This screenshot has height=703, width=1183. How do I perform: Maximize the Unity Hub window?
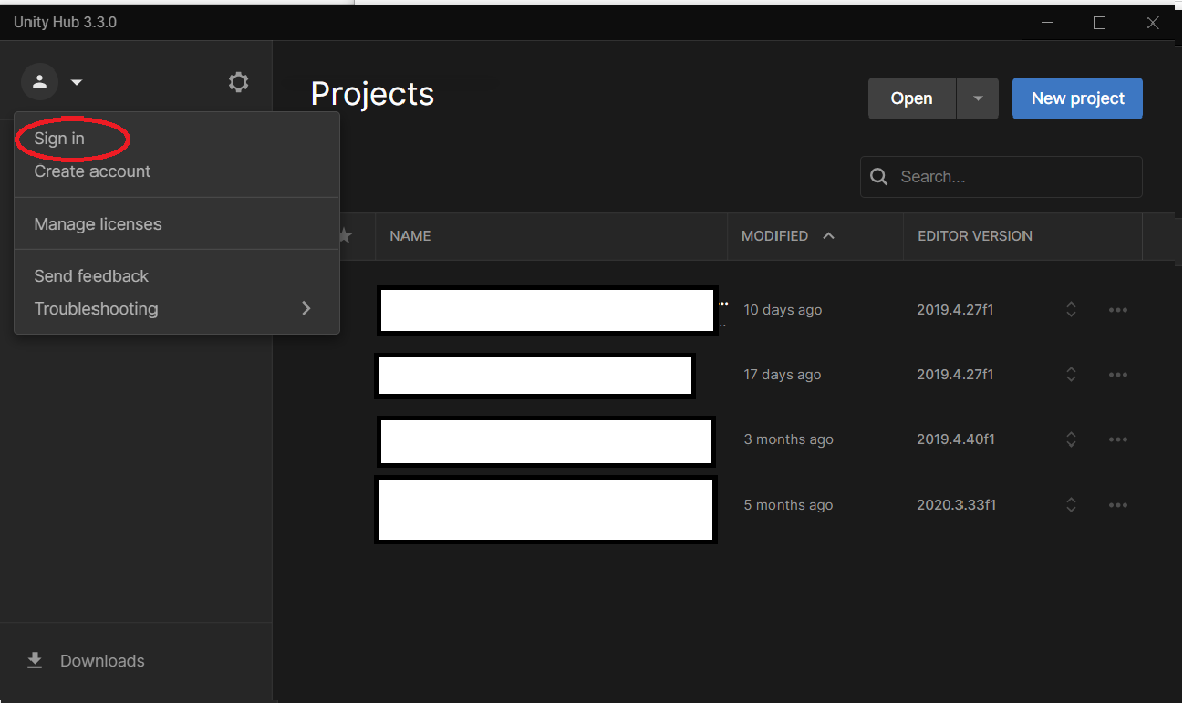tap(1100, 23)
